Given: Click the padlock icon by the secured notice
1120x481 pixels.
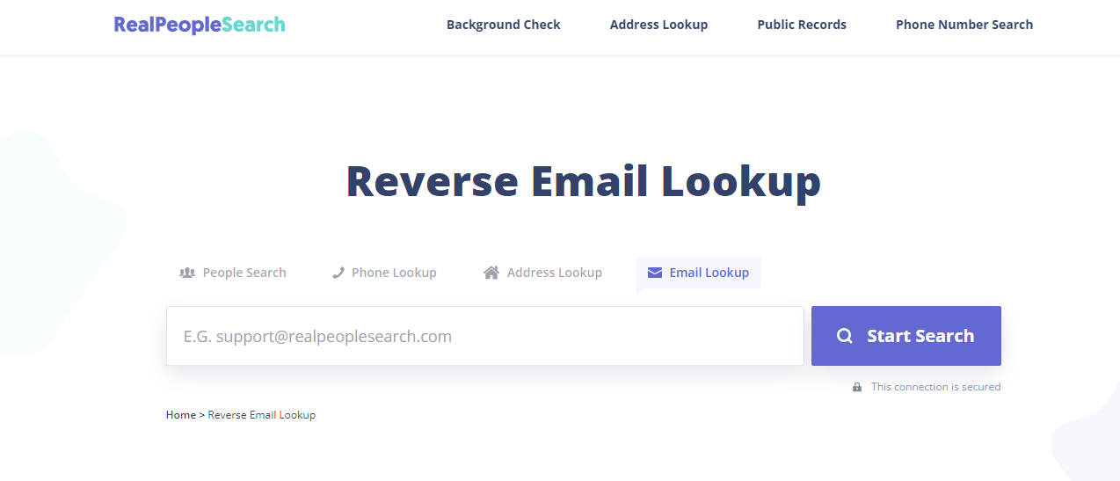Looking at the screenshot, I should (857, 387).
